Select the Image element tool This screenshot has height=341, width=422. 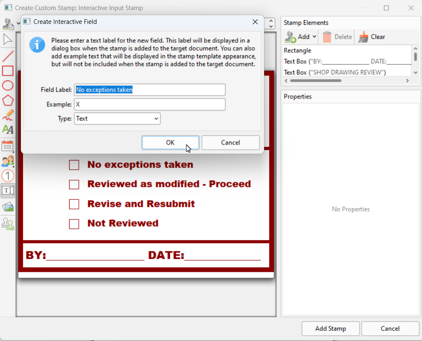coord(8,207)
